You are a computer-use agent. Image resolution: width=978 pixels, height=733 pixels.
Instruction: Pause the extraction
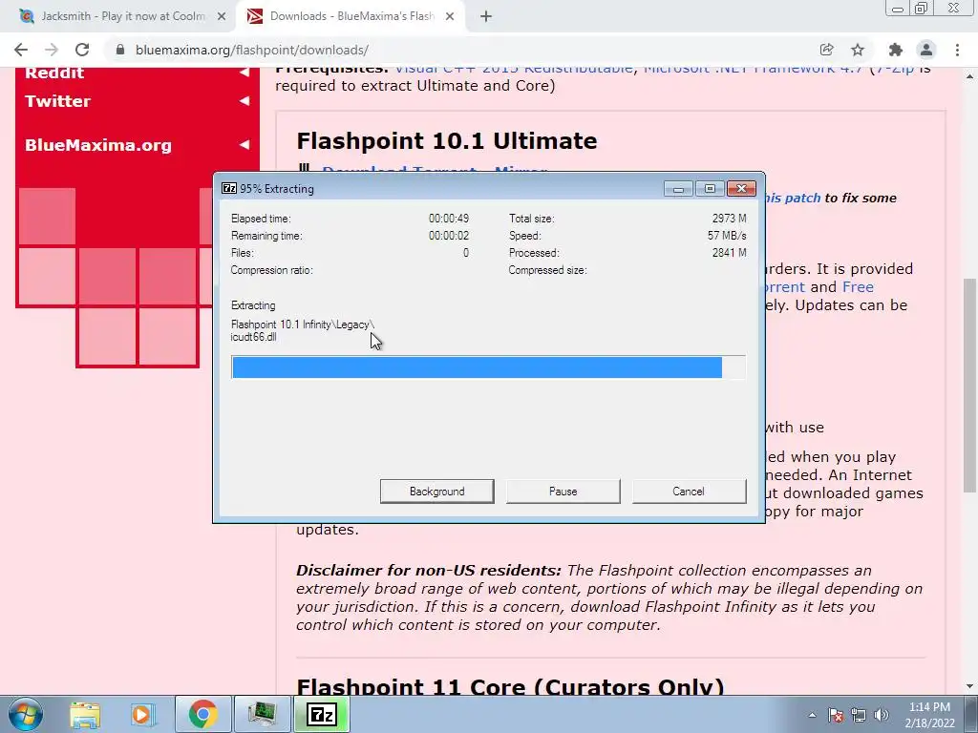point(563,492)
